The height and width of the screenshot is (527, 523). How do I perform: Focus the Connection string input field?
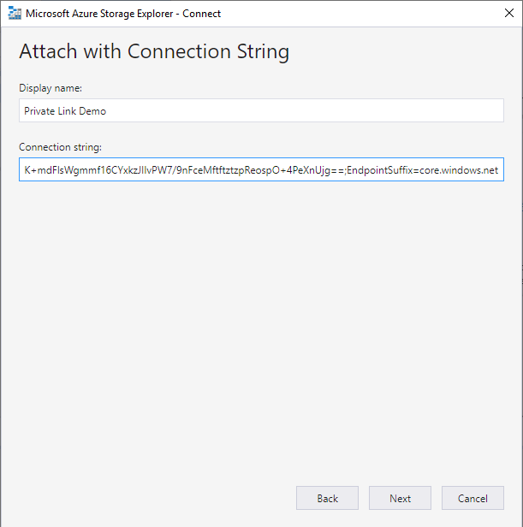[261, 169]
